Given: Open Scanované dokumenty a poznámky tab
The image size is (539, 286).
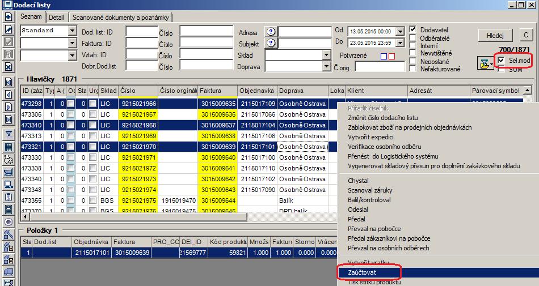Looking at the screenshot, I should click(121, 17).
